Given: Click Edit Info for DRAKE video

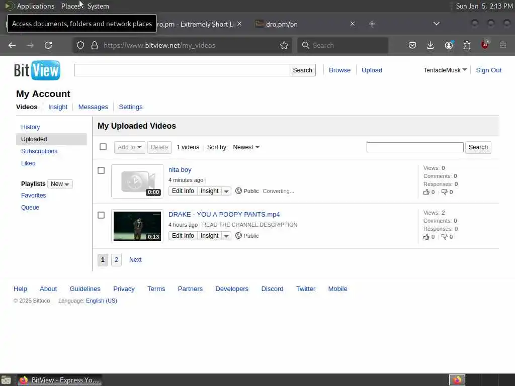Looking at the screenshot, I should coord(183,236).
